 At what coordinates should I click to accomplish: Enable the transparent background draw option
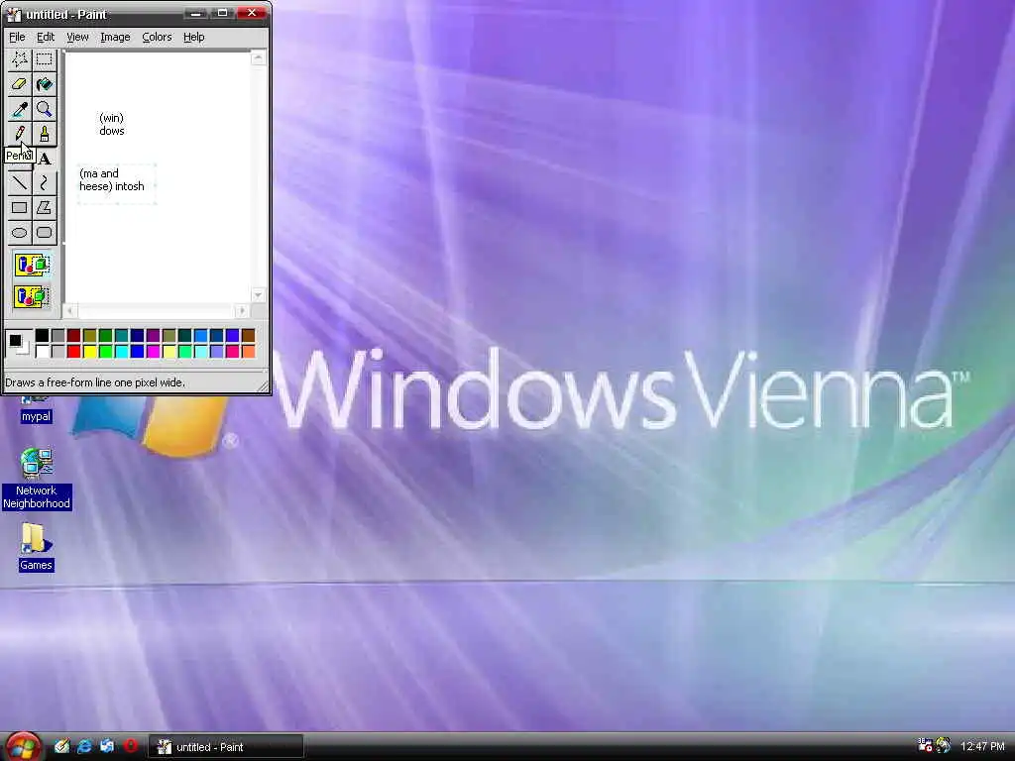(33, 297)
